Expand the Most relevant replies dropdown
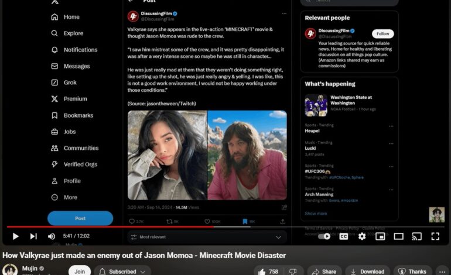This screenshot has width=451, height=275. click(x=207, y=237)
